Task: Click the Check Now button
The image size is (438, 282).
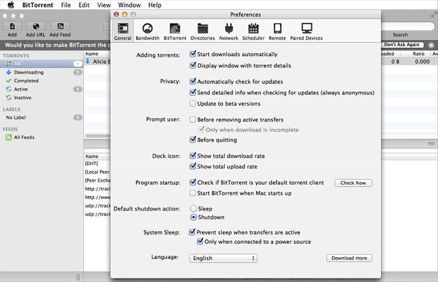Action: (x=353, y=183)
